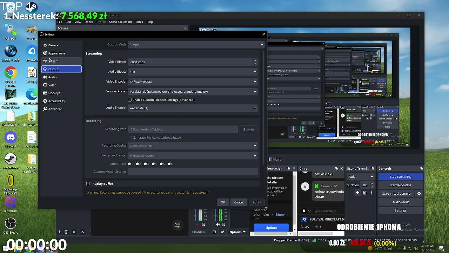Pop out the Chat dock
Image resolution: width=449 pixels, height=253 pixels.
click(x=336, y=169)
